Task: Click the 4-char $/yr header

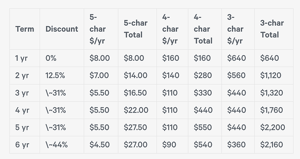Action: [172, 29]
